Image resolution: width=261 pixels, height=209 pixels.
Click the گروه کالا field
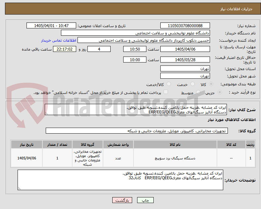[x=137, y=131]
